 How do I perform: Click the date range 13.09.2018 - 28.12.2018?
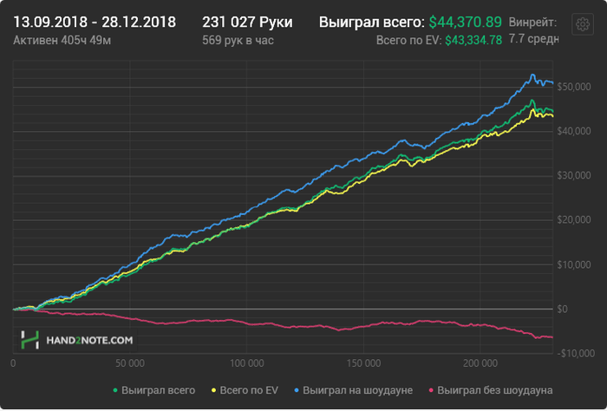pyautogui.click(x=95, y=22)
